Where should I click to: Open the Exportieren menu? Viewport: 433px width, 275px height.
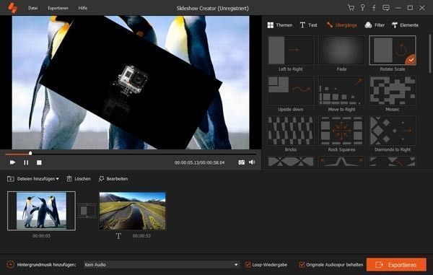click(x=58, y=8)
